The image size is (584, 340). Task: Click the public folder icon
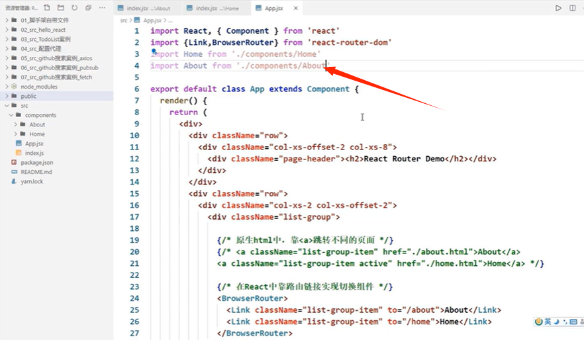(x=14, y=96)
